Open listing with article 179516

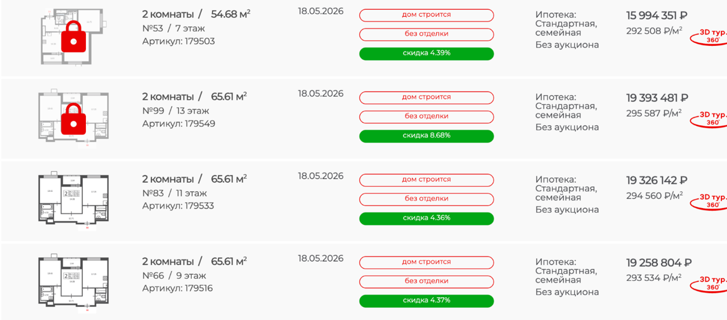click(178, 288)
